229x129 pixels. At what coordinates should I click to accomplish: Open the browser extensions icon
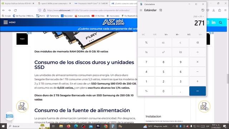coord(219,10)
